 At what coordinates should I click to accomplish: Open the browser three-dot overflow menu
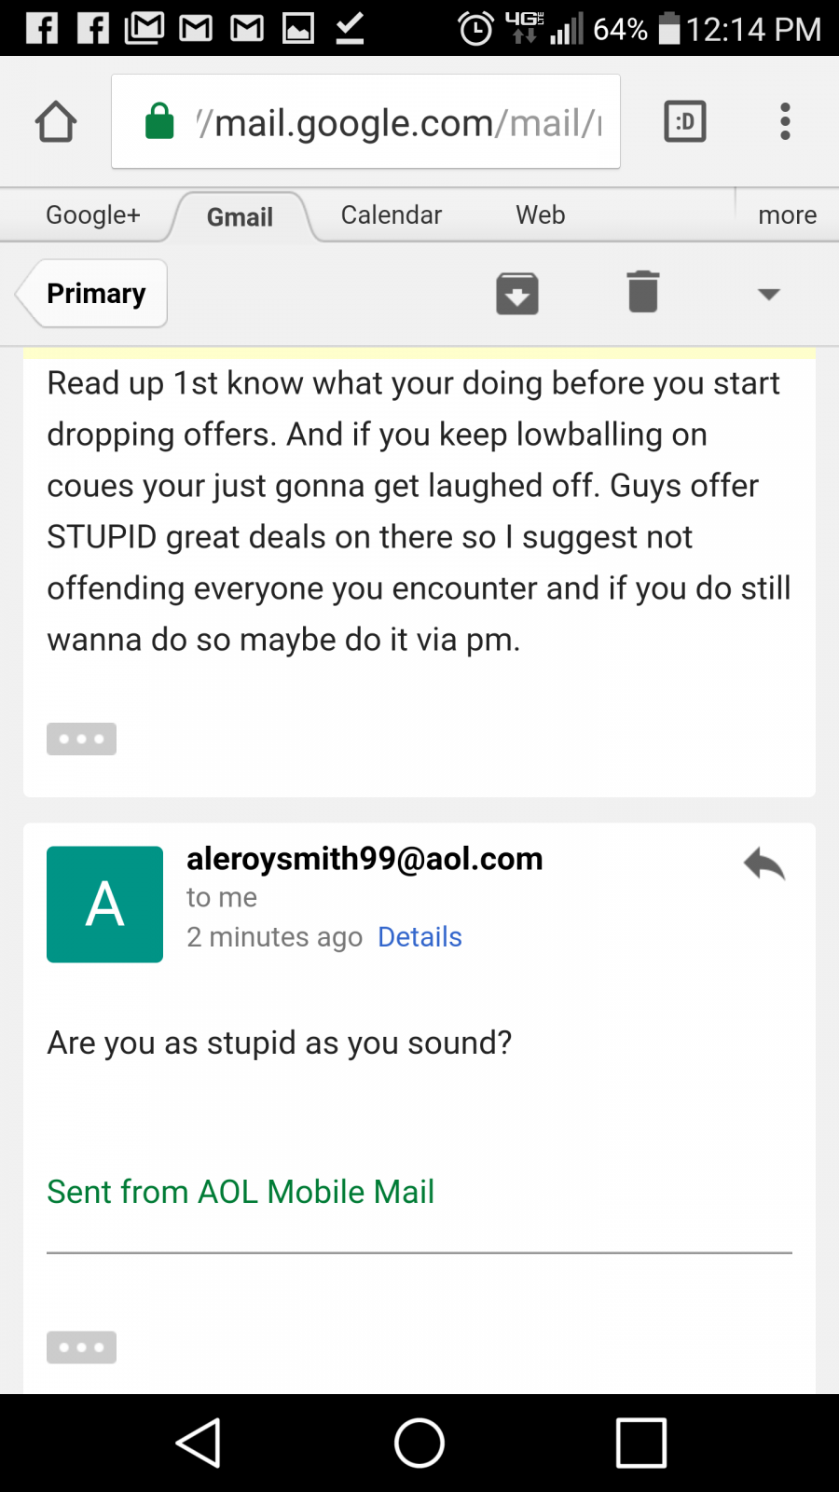786,121
